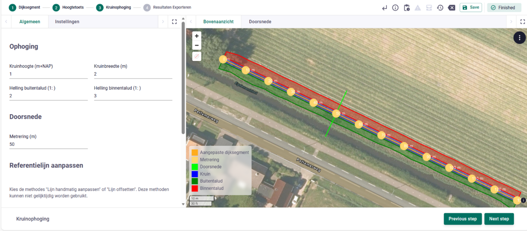This screenshot has height=231, width=527.
Task: Click the red Binnentalud legend swatch
Action: click(x=195, y=187)
